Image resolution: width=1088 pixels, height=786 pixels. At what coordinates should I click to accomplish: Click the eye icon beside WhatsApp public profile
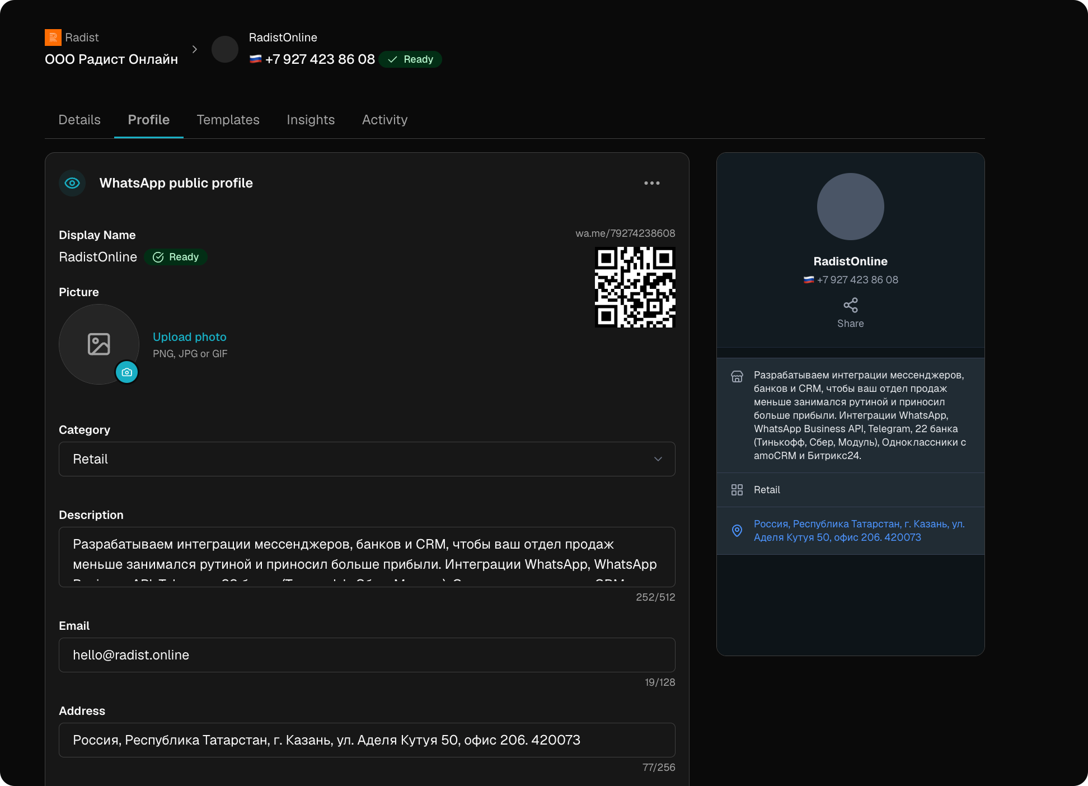coord(72,183)
